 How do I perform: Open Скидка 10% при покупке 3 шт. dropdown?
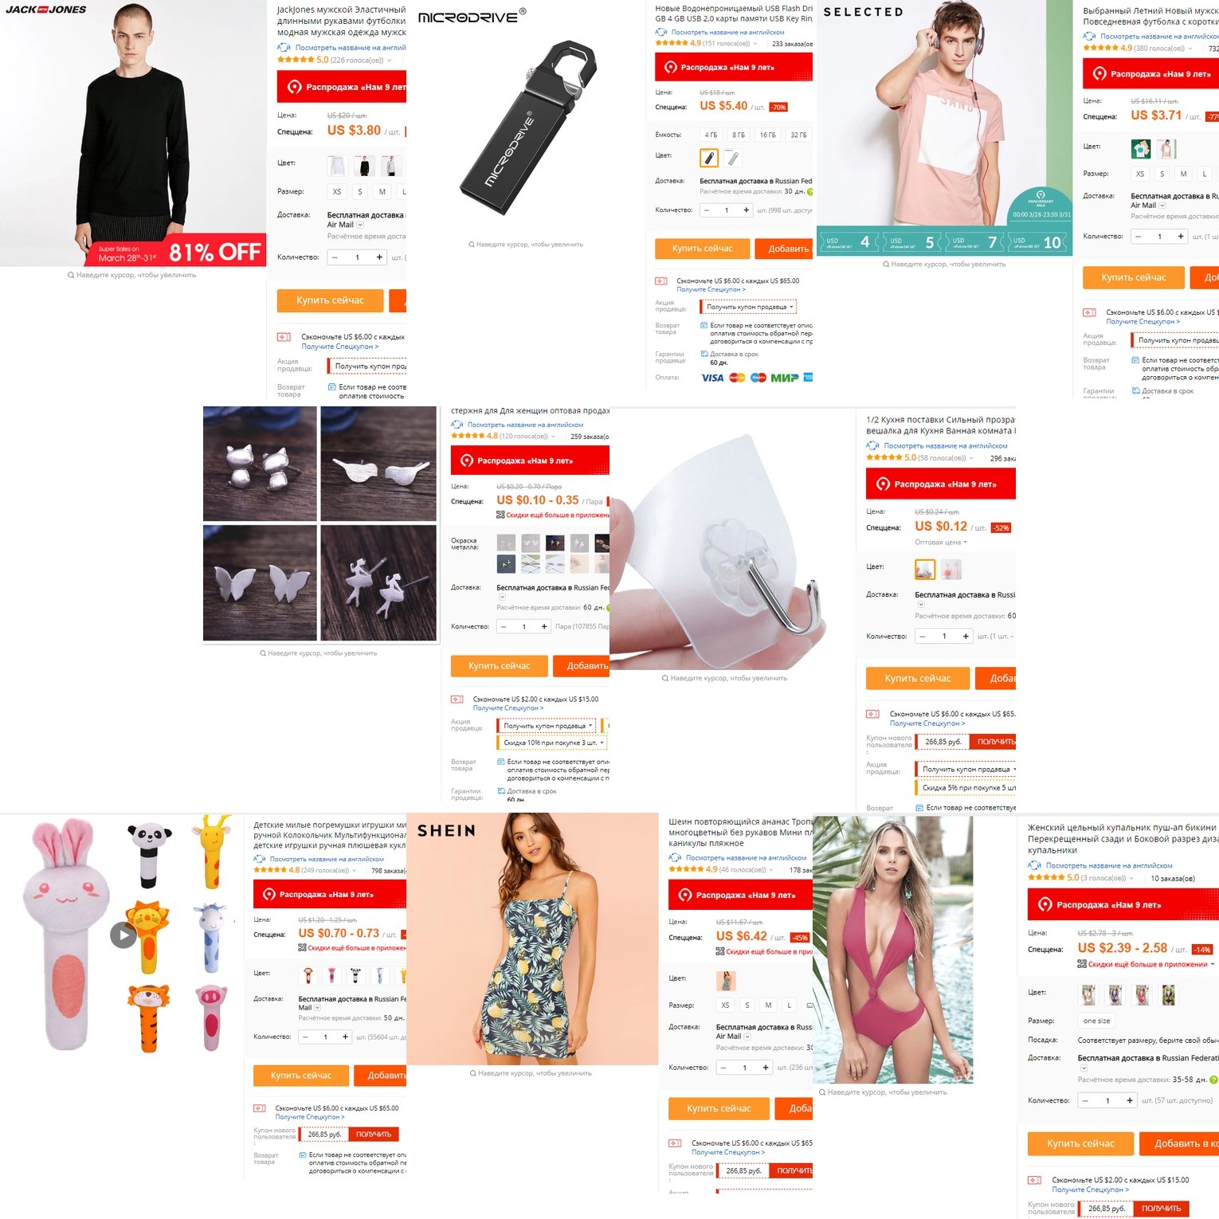coord(553,743)
